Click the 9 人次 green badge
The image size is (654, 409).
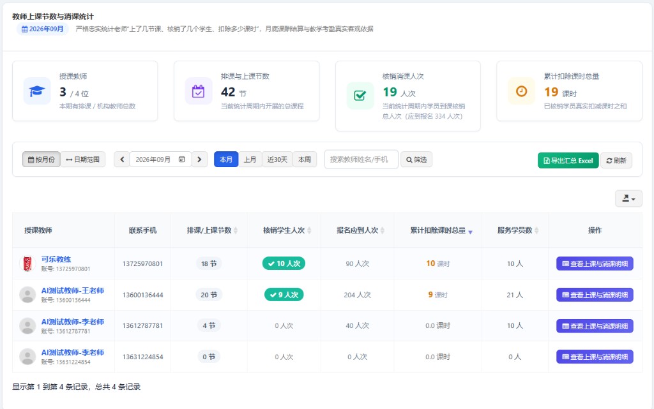point(284,295)
